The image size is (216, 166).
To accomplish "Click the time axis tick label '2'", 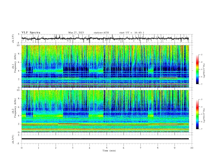I will point(56,148).
